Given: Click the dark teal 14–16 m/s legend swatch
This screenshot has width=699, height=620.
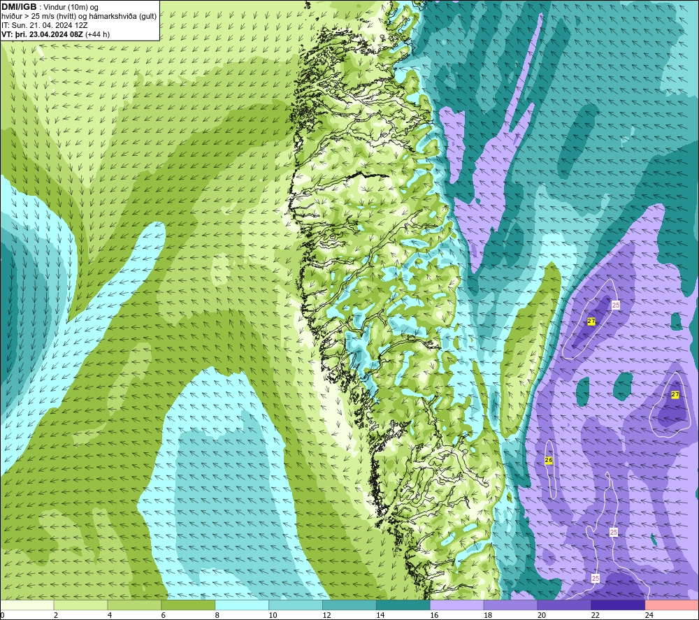Looking at the screenshot, I should (403, 605).
